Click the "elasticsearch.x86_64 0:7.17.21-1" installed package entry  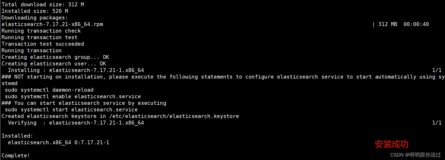(x=59, y=142)
